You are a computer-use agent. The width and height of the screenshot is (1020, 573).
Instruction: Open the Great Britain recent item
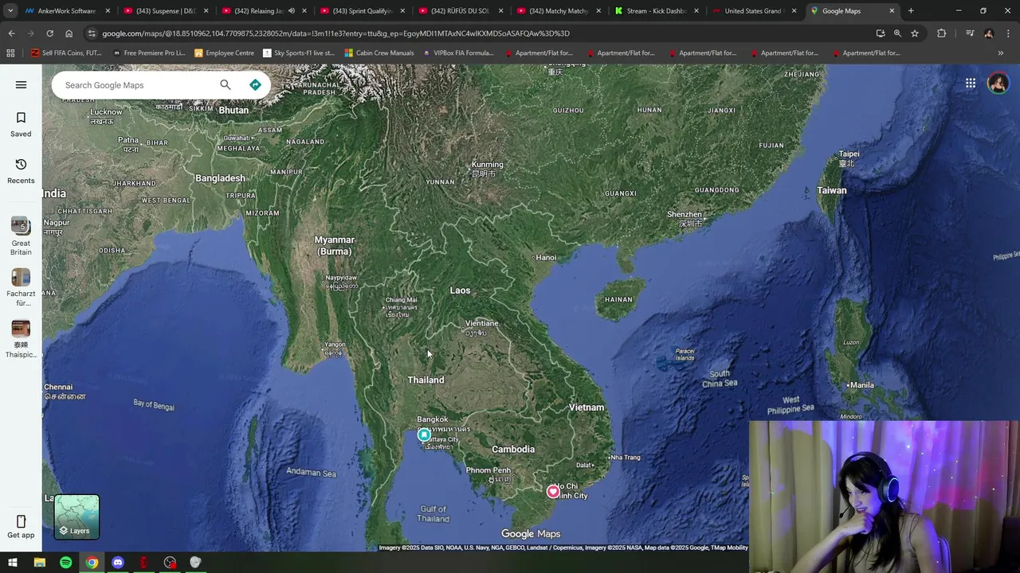point(21,236)
